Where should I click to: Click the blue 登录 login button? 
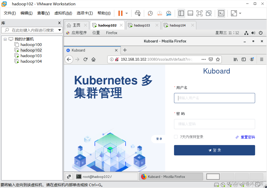click(x=214, y=150)
